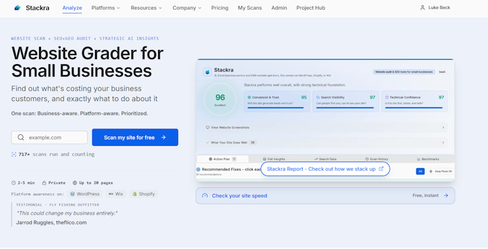Click the Stackra logo icon
This screenshot has height=249, width=488.
18,8
